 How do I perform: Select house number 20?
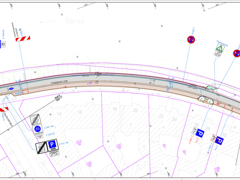[x=135, y=110]
